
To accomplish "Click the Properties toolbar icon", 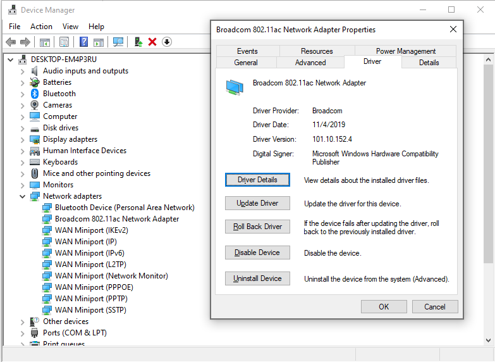I will point(64,42).
